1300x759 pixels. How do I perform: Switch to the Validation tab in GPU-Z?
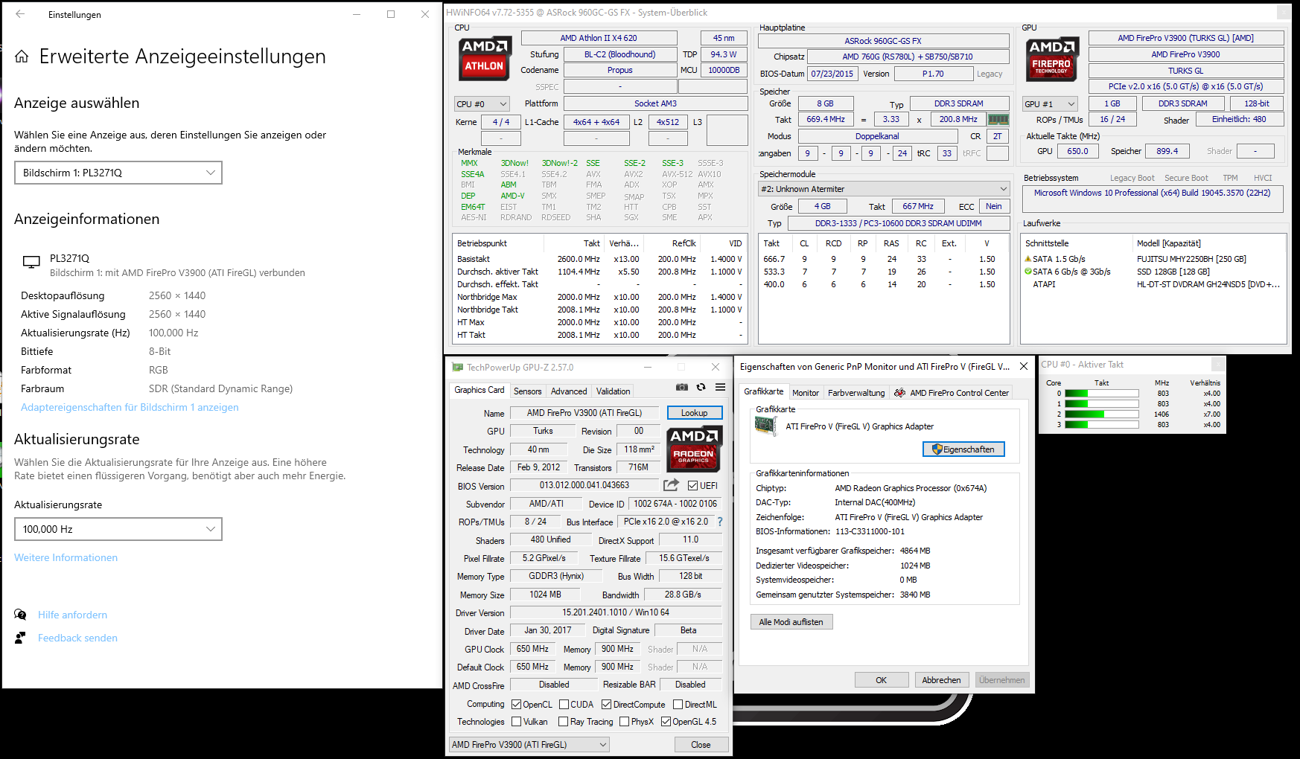point(614,391)
